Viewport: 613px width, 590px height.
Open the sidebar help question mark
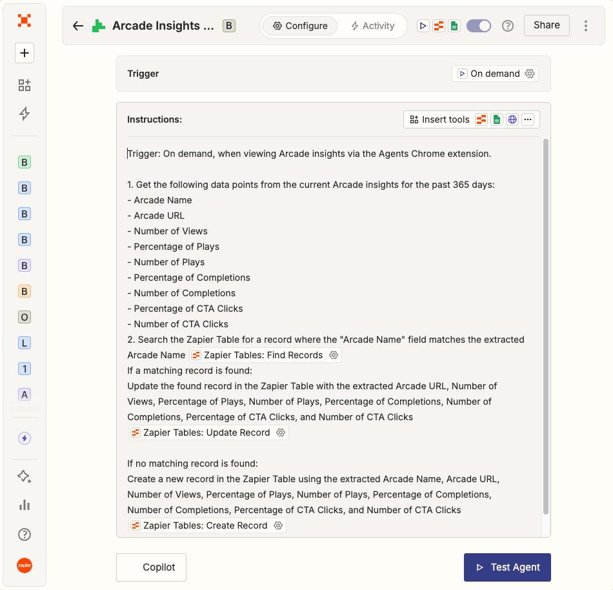[25, 534]
